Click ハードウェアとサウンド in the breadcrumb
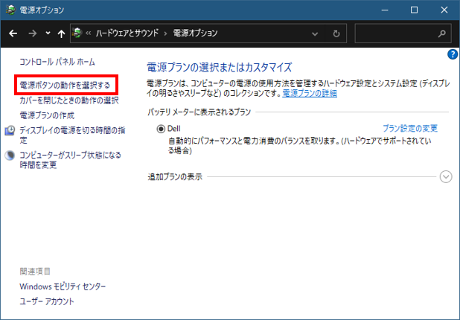Image resolution: width=460 pixels, height=320 pixels. 127,33
